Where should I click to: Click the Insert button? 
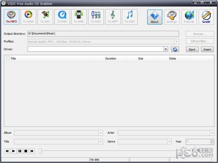pyautogui.click(x=207, y=50)
